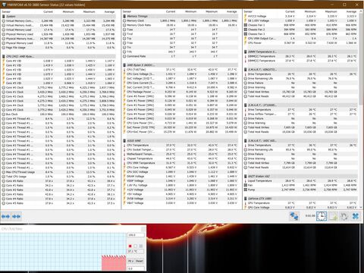Viewport: 364px width, 273px height.
Task: Select the Core #2 Clock row
Action: point(58,96)
